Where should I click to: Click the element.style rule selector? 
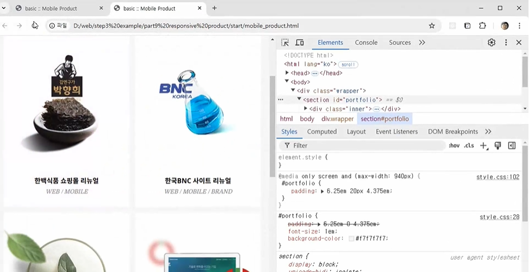[x=301, y=157]
